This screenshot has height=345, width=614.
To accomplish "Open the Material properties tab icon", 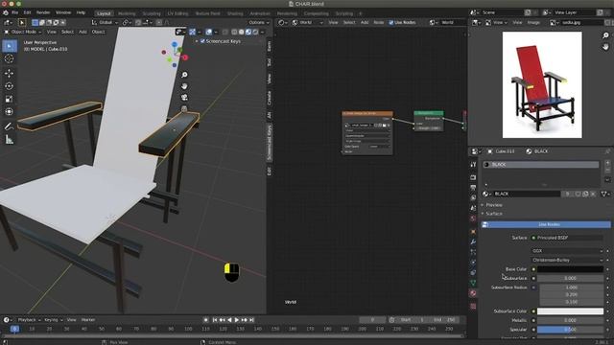I will pos(473,293).
